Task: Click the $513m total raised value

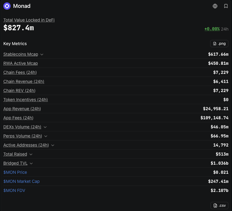Action: click(x=222, y=154)
